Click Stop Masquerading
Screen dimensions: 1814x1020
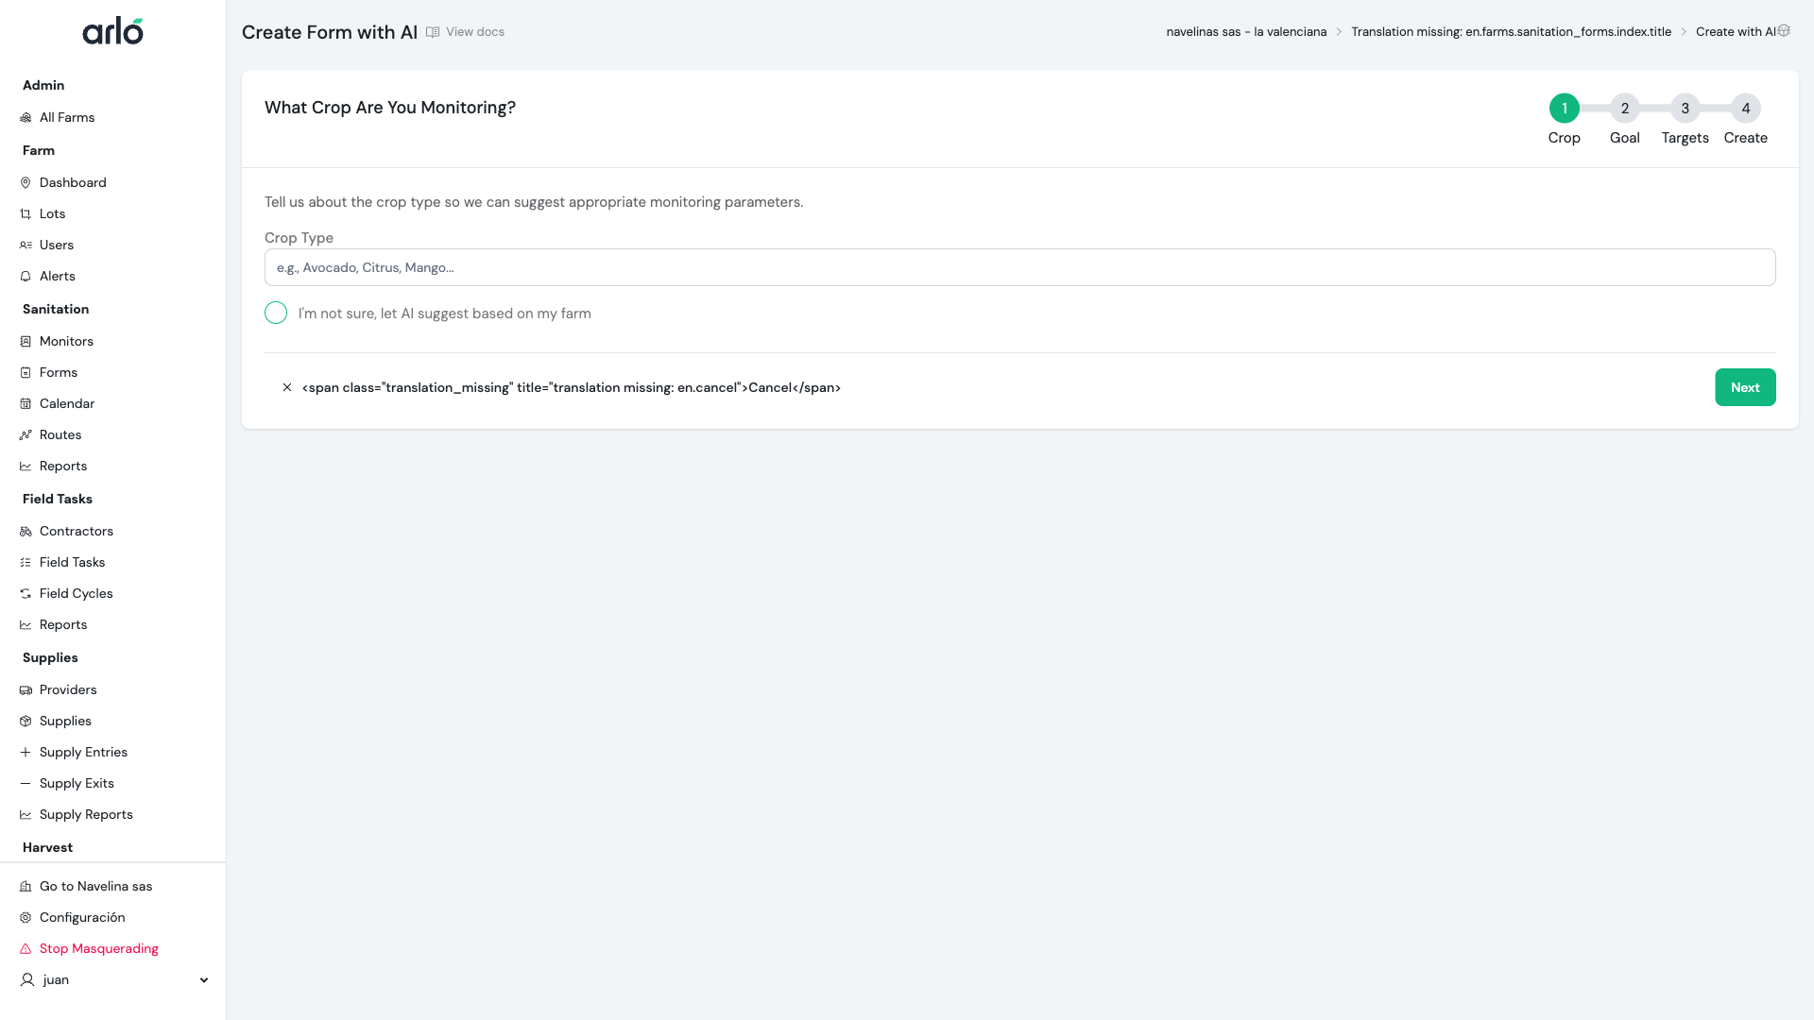point(98,948)
